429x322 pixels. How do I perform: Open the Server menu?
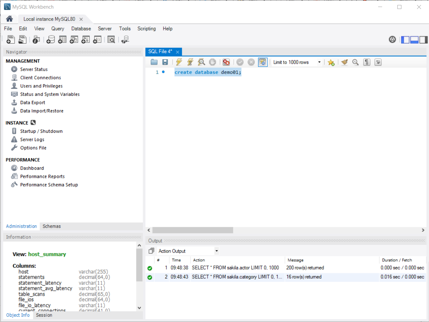click(x=105, y=29)
